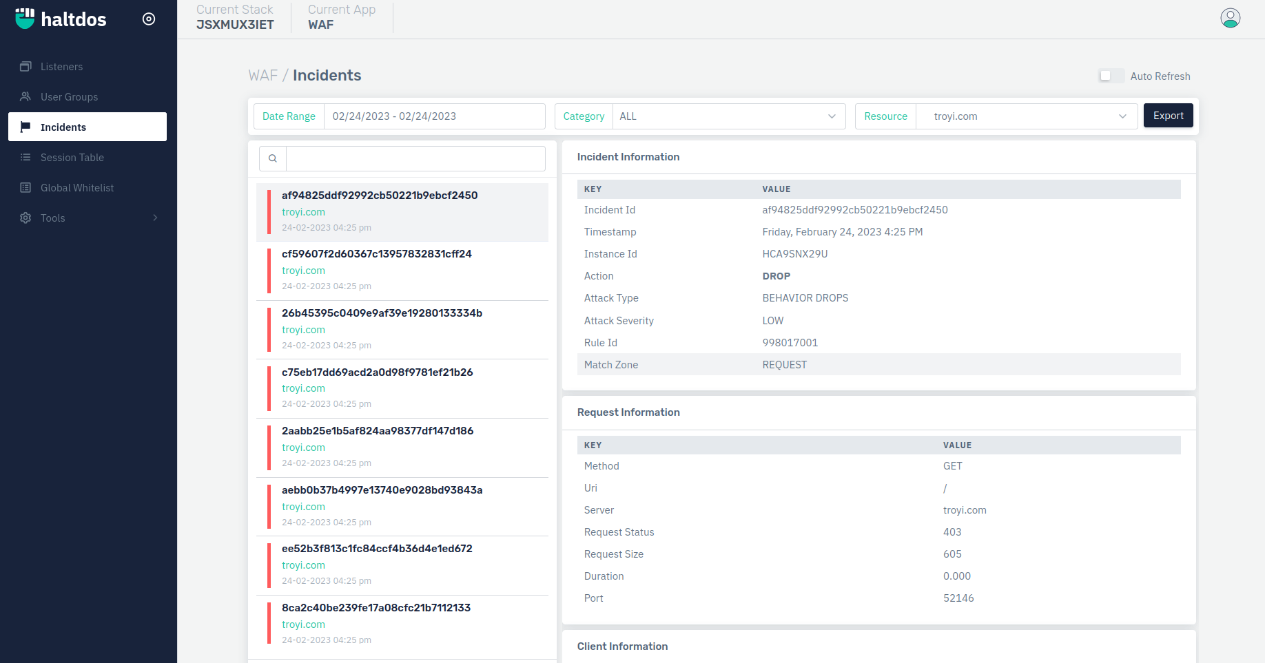Click the Incident Information heading
The image size is (1265, 663).
click(628, 157)
